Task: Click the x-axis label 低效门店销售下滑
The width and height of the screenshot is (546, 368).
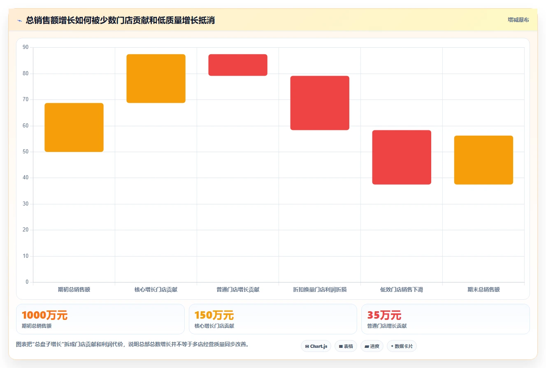Action: pyautogui.click(x=402, y=289)
